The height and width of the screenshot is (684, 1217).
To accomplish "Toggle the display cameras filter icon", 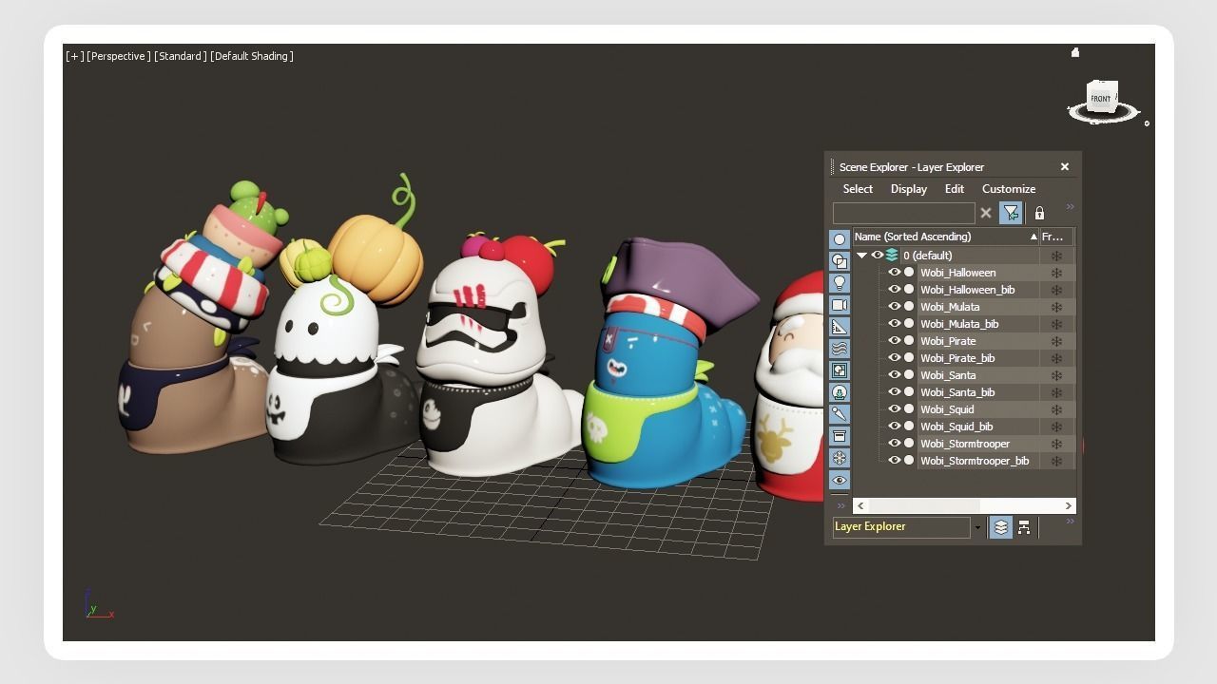I will (840, 305).
